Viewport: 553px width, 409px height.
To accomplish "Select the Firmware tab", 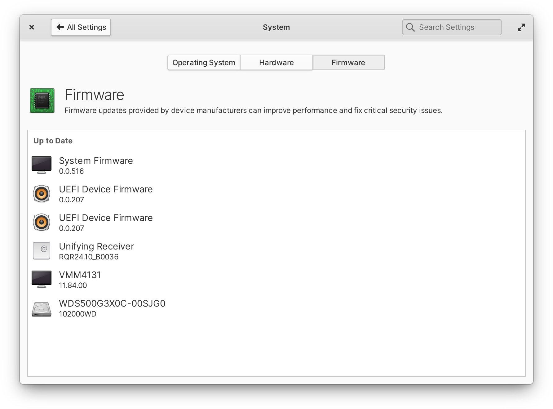I will click(x=348, y=63).
